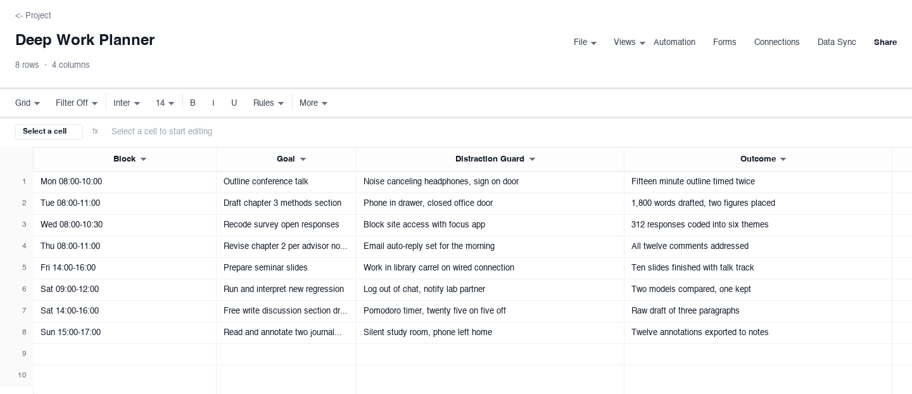
Task: Select cell Sun 15:00-17:00
Action: coord(125,333)
